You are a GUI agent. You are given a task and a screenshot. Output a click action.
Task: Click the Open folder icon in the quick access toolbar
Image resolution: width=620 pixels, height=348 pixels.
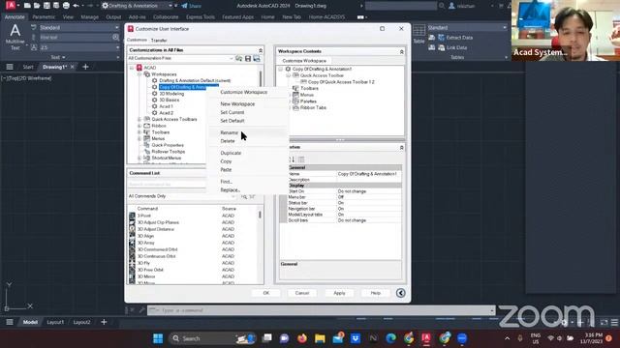37,6
